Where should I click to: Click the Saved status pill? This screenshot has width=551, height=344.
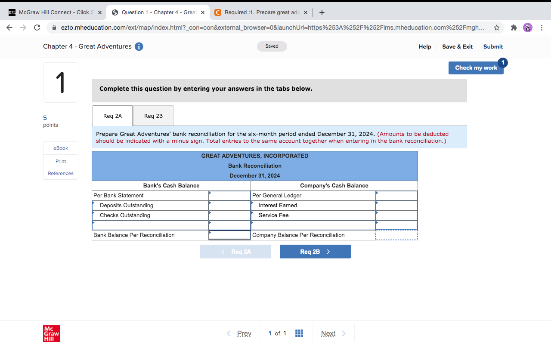tap(272, 46)
